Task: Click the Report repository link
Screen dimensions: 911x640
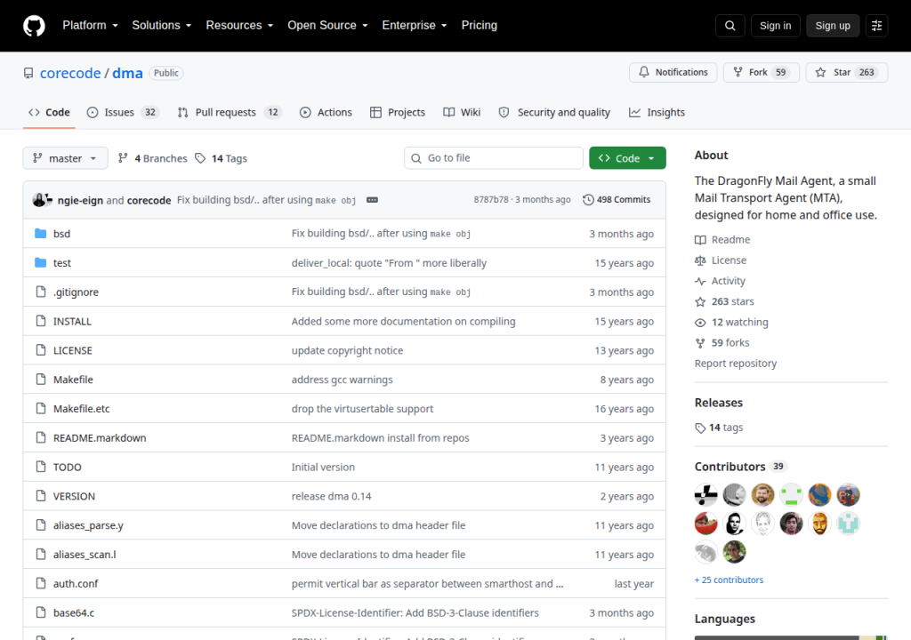Action: point(736,364)
